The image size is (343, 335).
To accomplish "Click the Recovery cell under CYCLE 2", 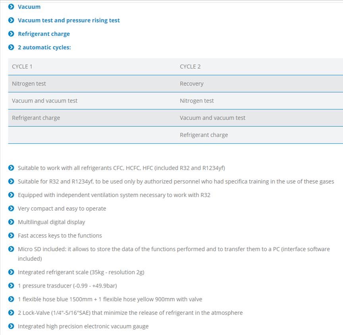I will point(191,84).
